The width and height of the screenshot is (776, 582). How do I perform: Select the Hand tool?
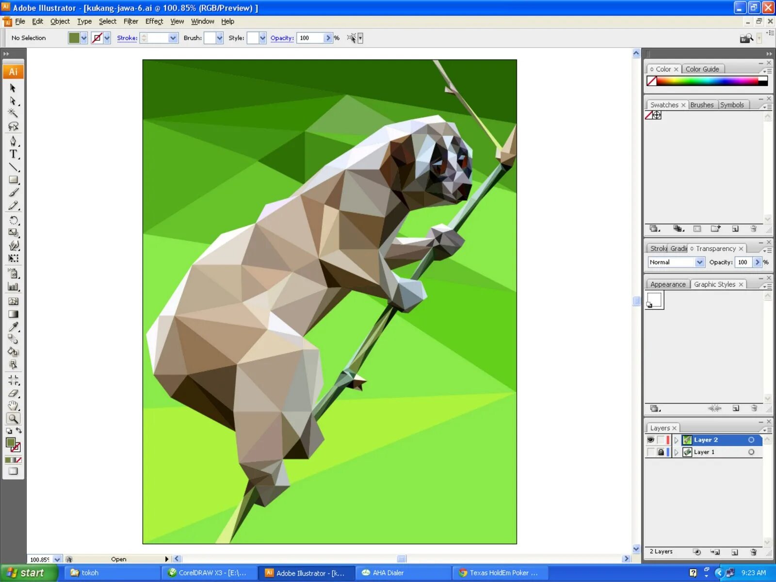point(14,405)
